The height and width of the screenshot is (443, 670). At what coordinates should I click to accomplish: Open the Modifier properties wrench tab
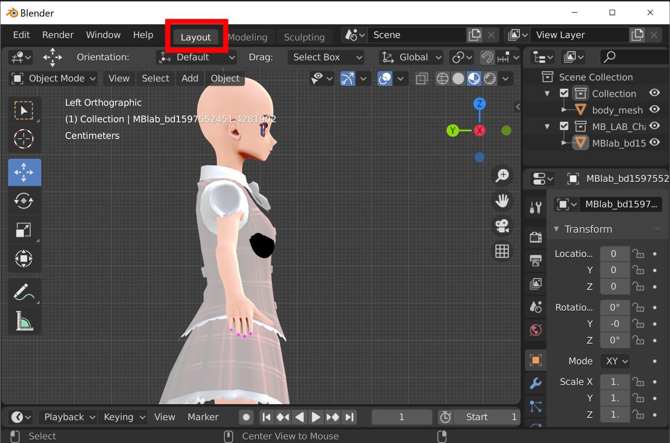coord(536,383)
